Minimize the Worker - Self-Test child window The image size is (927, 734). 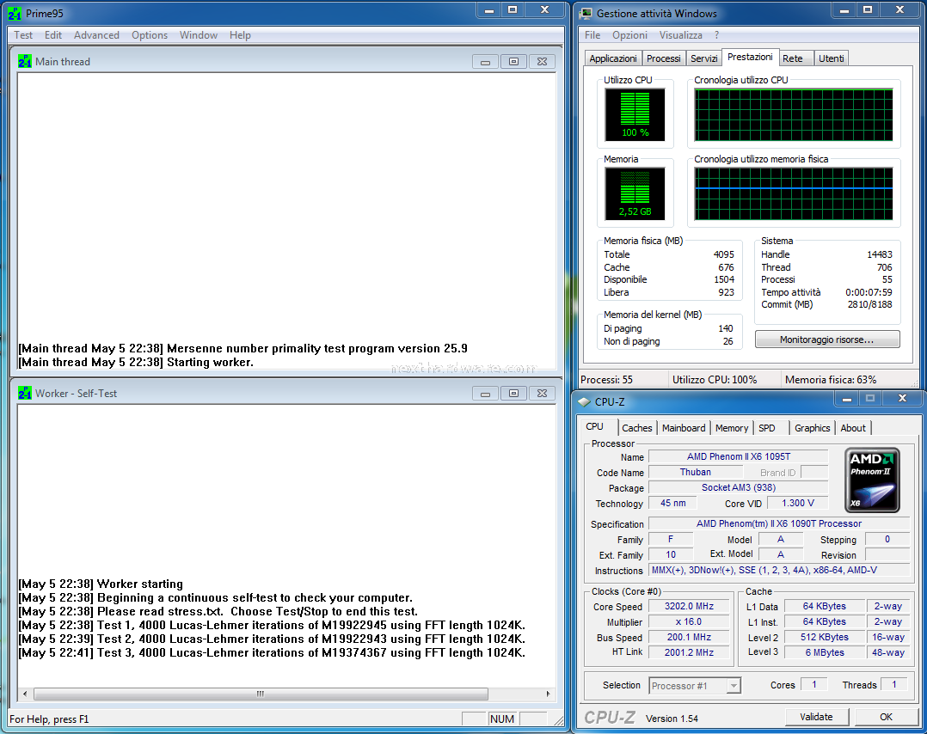click(x=485, y=394)
